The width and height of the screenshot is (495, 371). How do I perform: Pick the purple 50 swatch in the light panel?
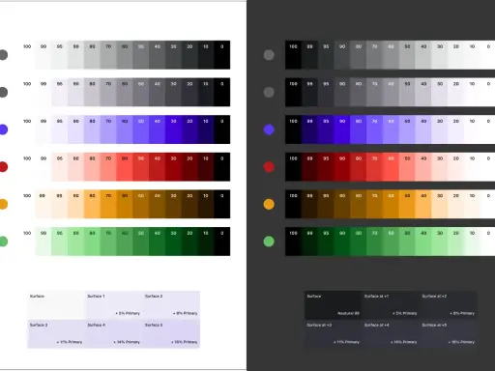click(141, 129)
